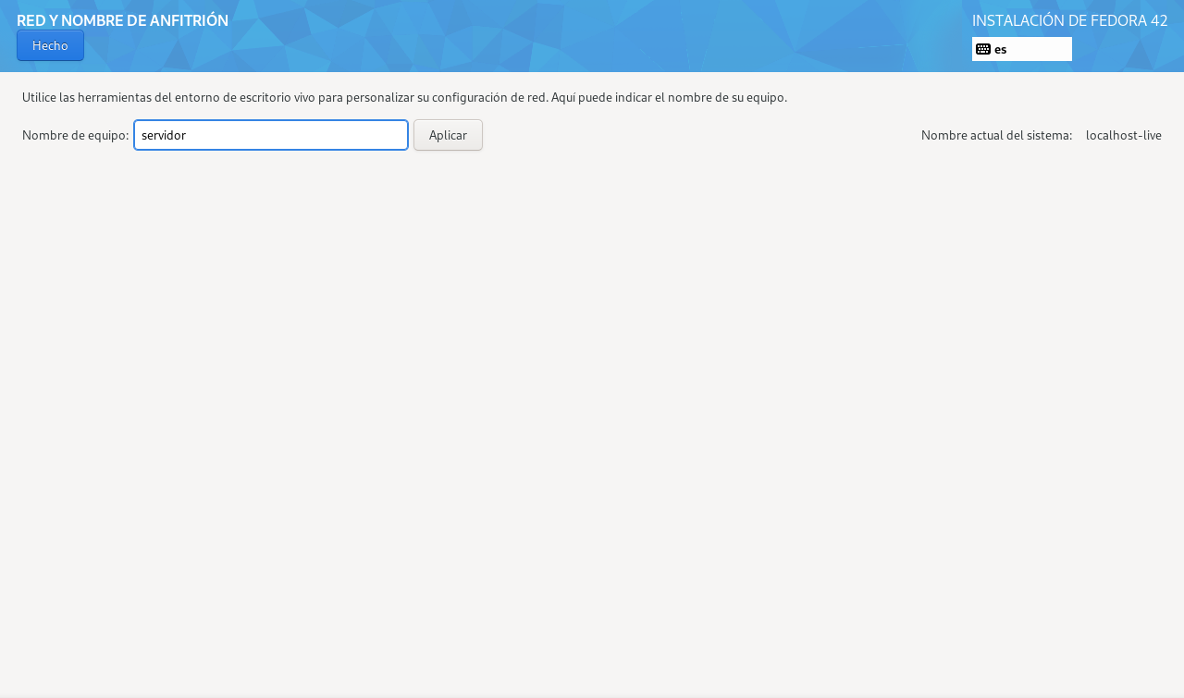This screenshot has height=698, width=1184.
Task: Focus the Nombre de equipo input field
Action: (271, 135)
